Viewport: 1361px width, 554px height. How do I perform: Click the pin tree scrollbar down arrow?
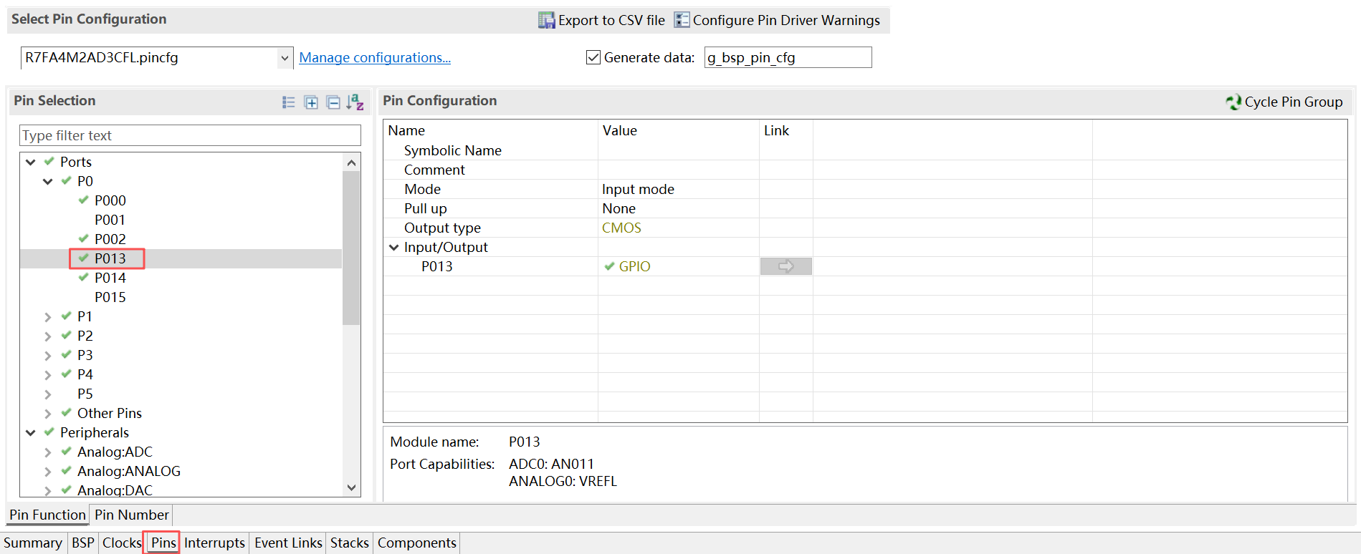351,488
